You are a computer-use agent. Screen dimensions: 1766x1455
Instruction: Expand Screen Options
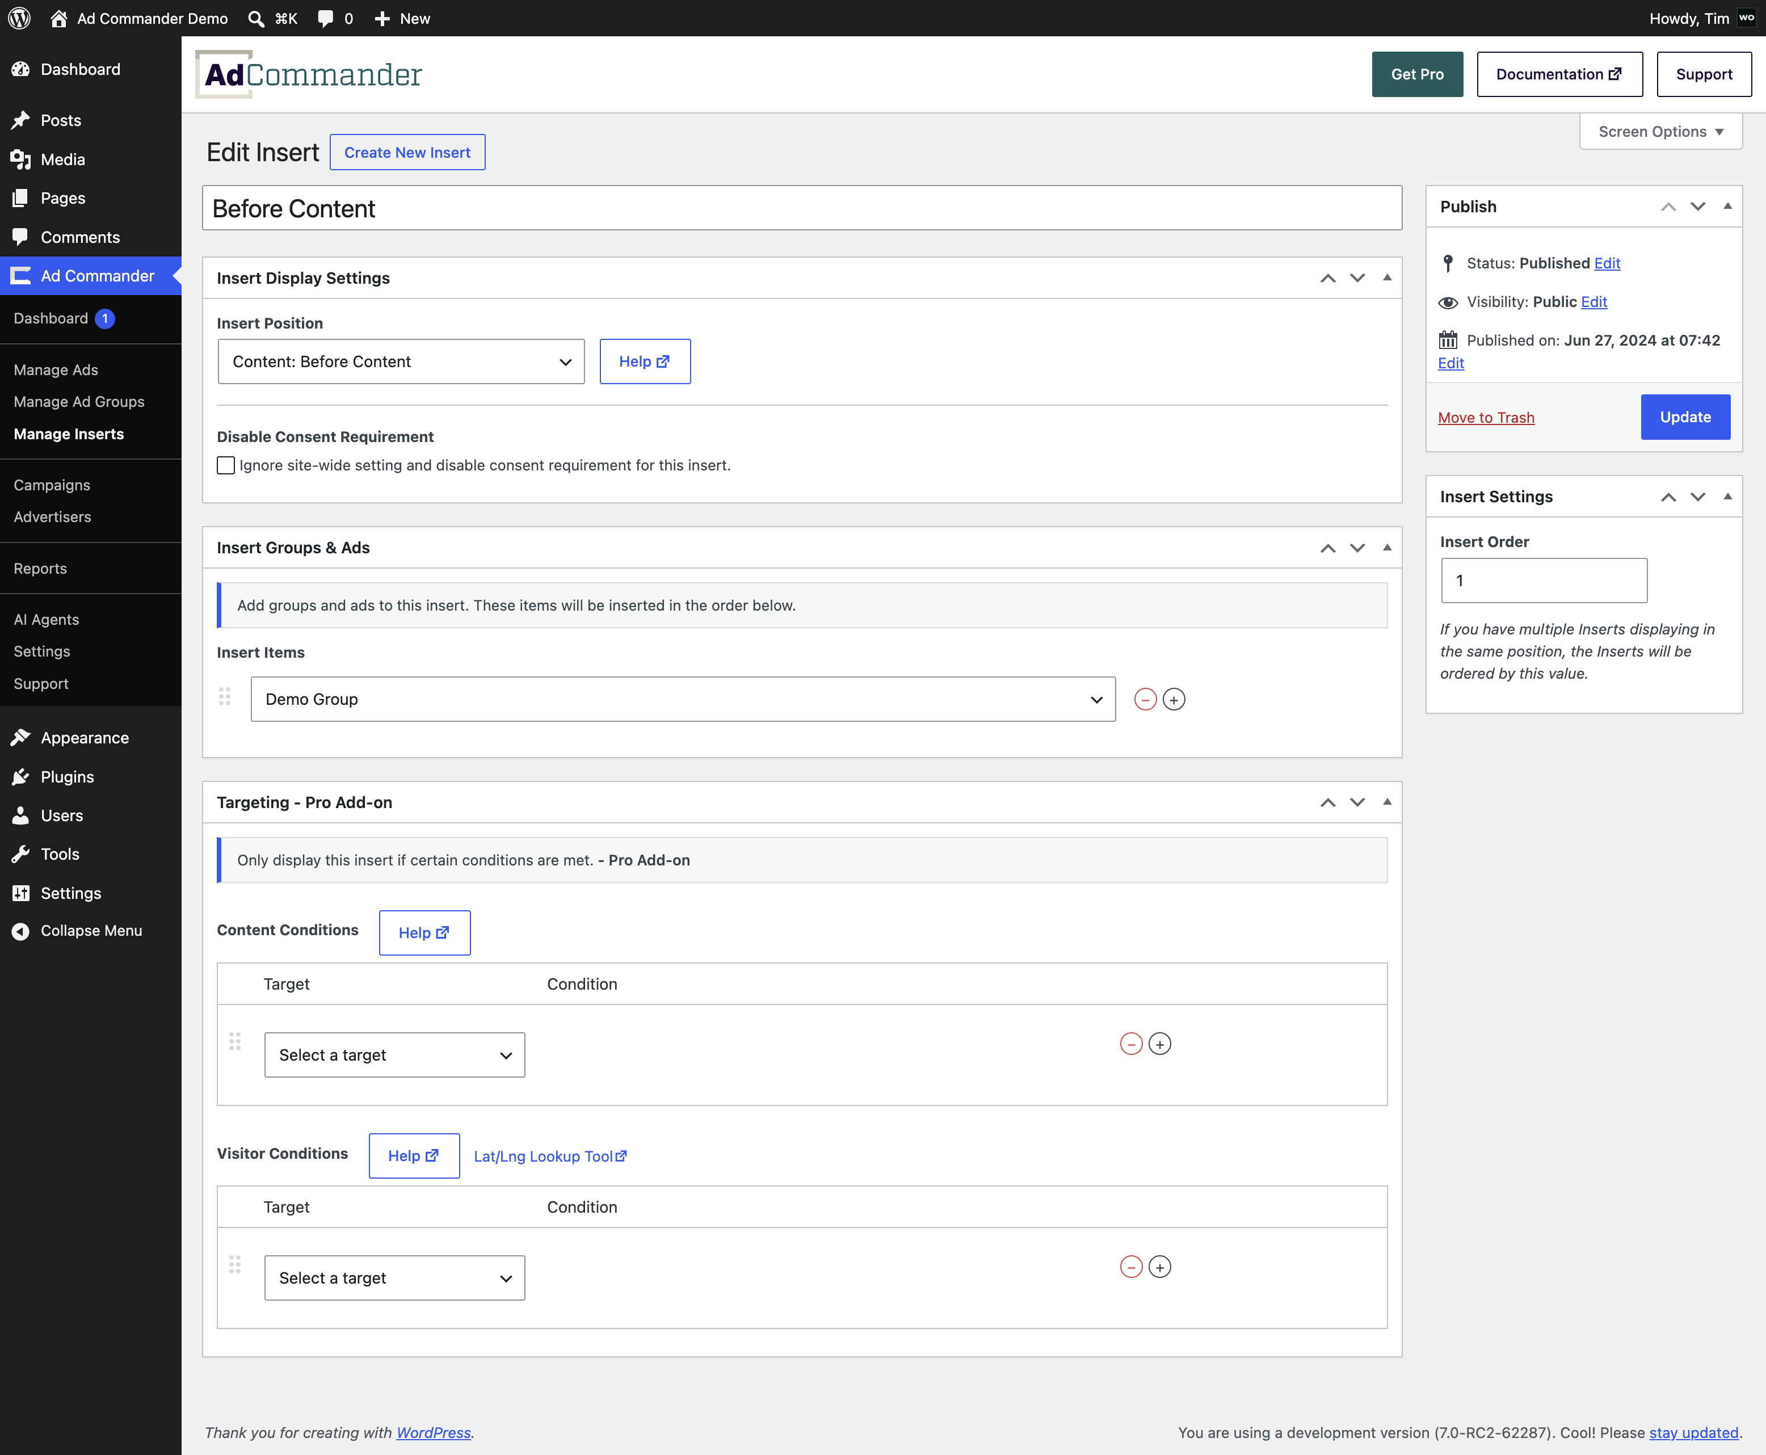(x=1660, y=132)
